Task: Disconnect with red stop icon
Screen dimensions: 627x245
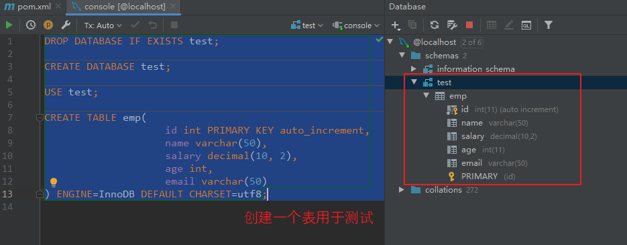Action: 469,26
